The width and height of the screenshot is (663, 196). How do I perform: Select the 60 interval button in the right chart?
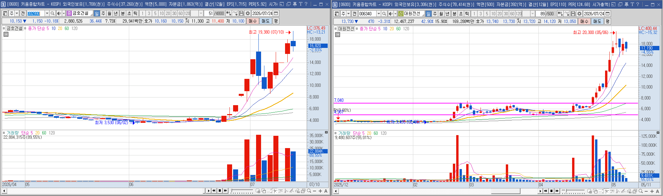coord(512,14)
